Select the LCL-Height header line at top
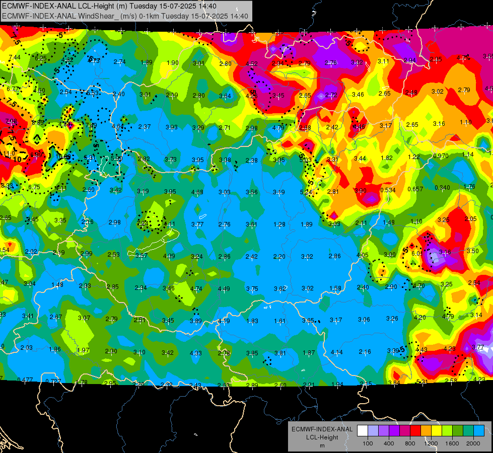 point(109,6)
